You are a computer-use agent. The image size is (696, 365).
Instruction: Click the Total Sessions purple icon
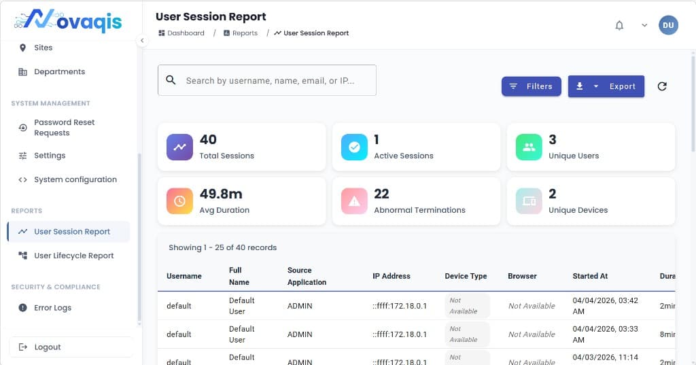(179, 147)
